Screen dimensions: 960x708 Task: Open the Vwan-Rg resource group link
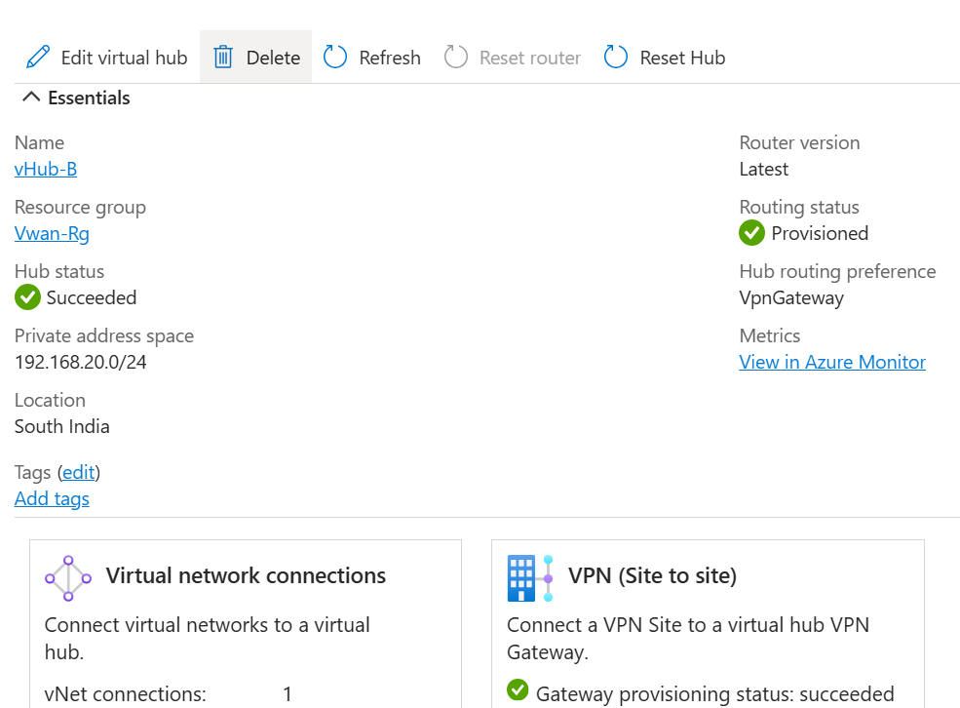point(52,233)
